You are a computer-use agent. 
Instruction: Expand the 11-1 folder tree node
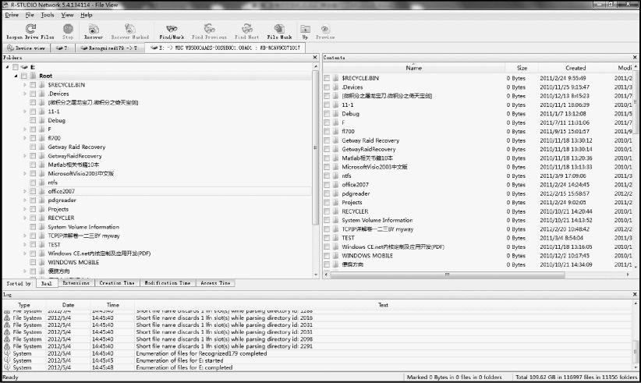[25, 112]
